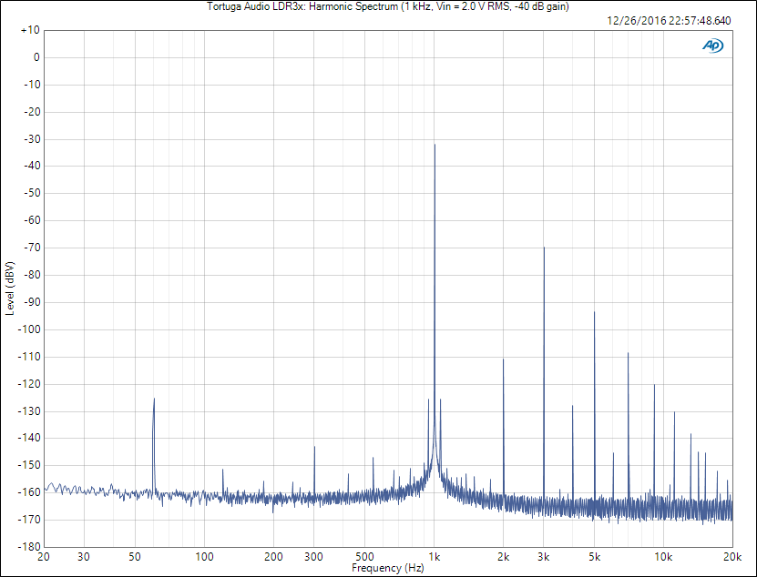Click the '50' frequency axis label

(135, 557)
